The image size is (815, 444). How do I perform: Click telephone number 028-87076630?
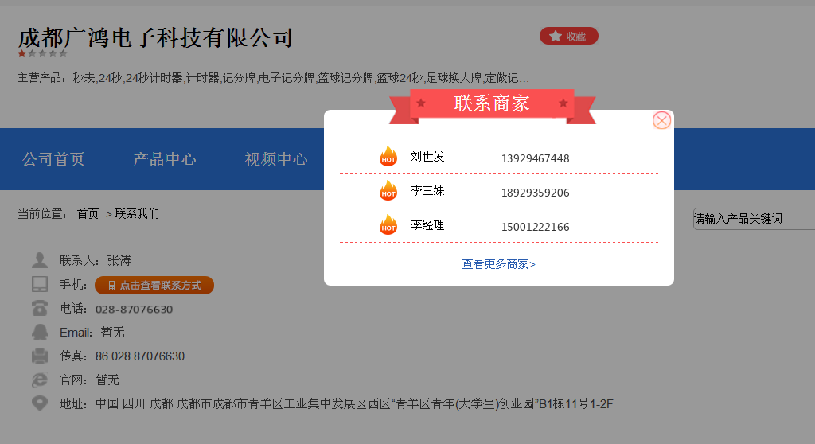(134, 310)
